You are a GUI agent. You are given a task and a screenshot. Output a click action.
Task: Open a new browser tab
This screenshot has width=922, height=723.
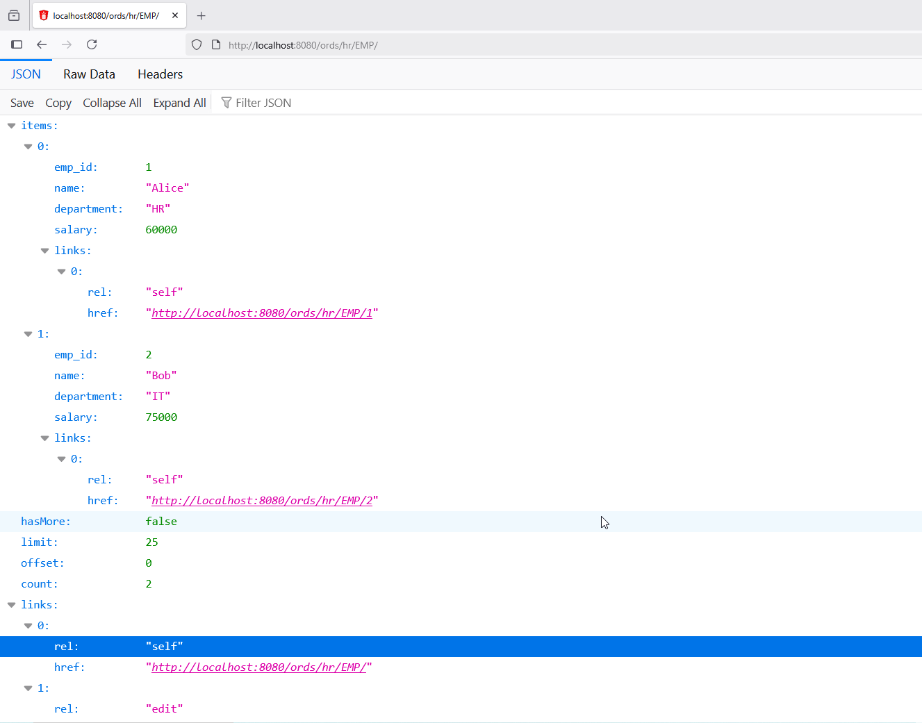click(201, 15)
